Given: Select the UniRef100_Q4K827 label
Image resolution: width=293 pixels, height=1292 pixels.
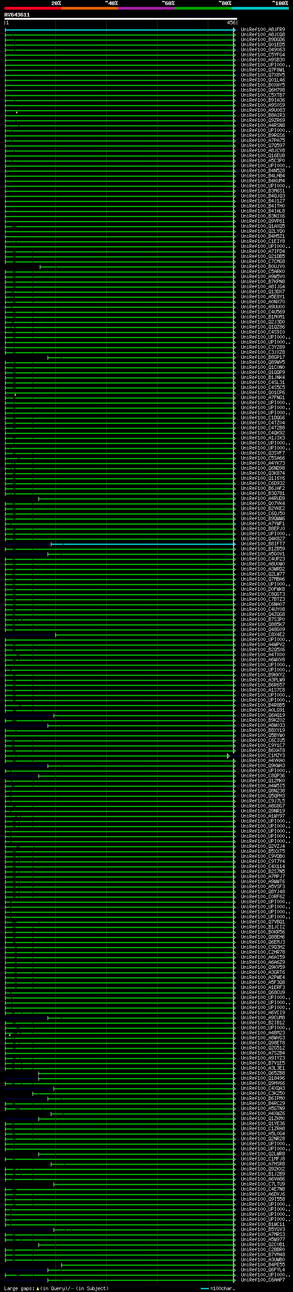Looking at the screenshot, I should point(263,539).
